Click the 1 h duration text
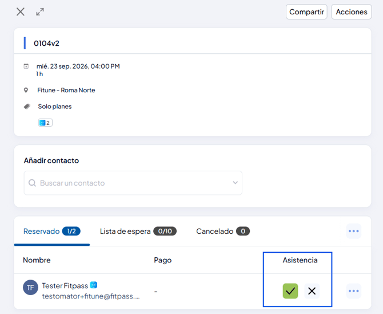This screenshot has height=314, width=383. [x=39, y=74]
